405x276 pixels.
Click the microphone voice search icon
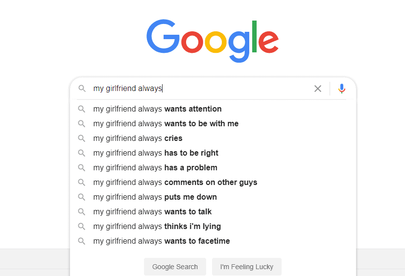[342, 89]
